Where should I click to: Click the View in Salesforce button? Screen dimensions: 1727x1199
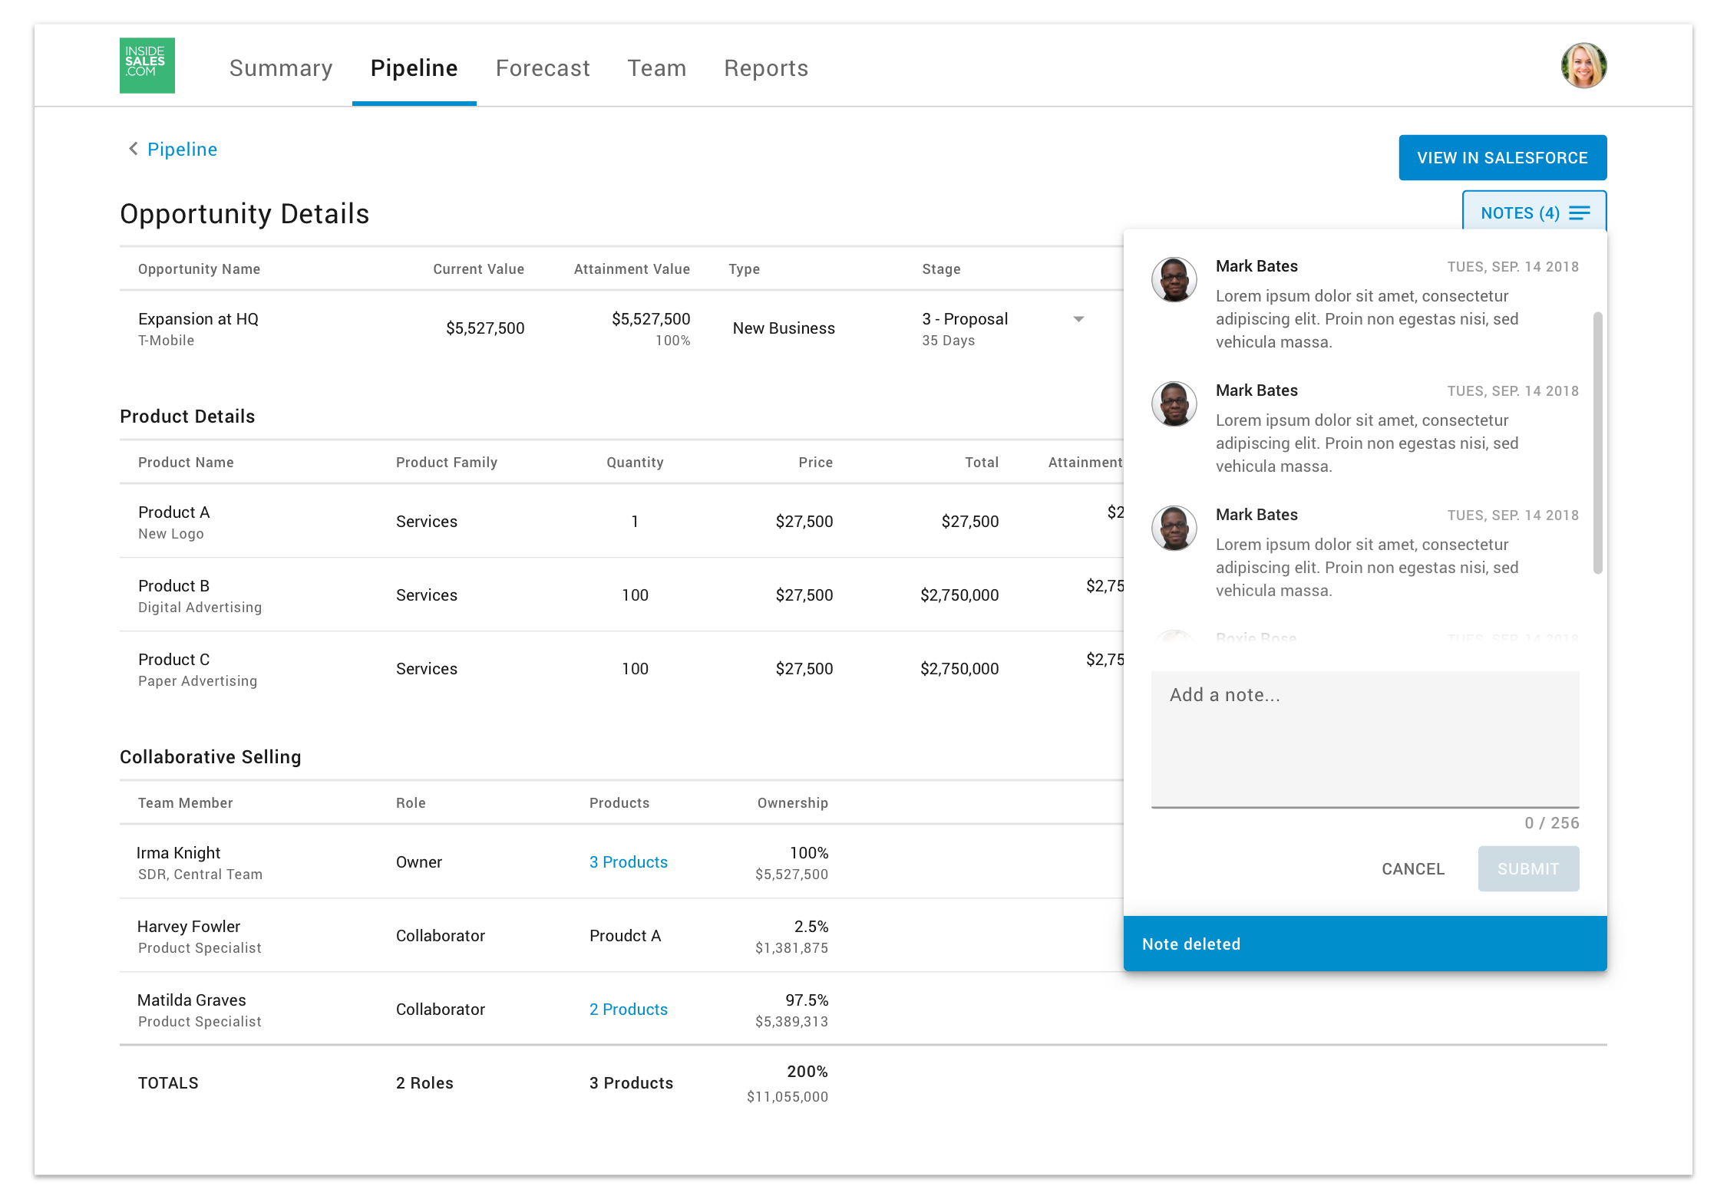click(x=1502, y=158)
